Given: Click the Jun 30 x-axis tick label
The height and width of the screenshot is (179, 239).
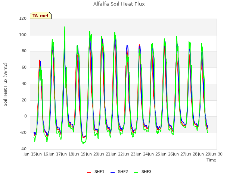Looking at the screenshot, I should tap(217, 154).
